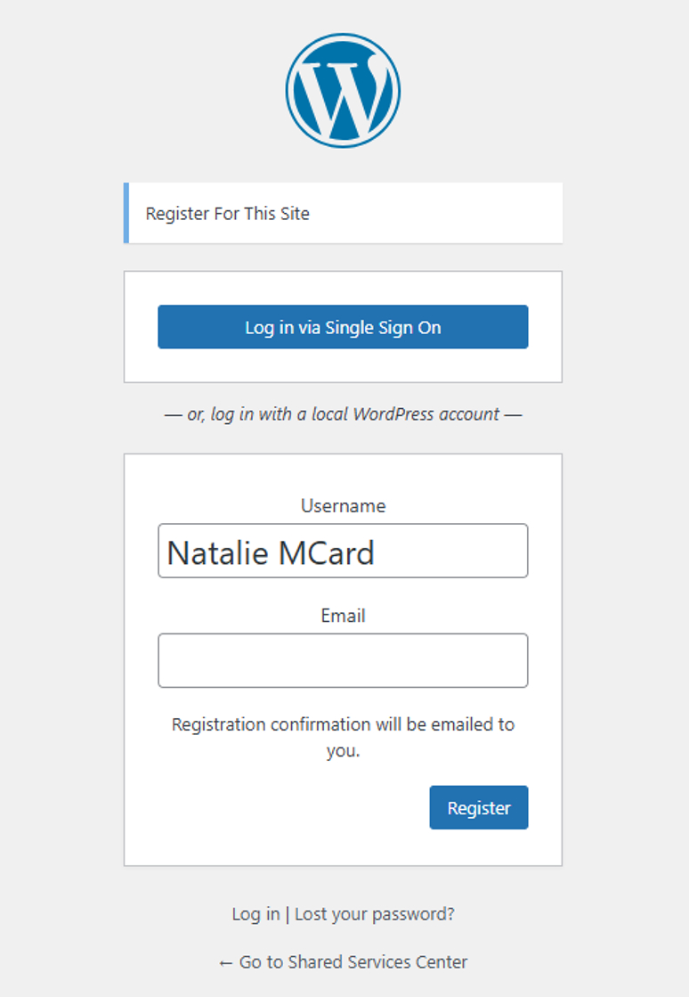Focus the empty Email input field

click(343, 660)
